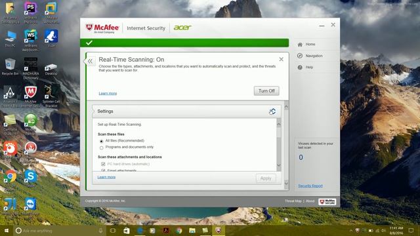Collapse the Settings section header
420x236 pixels.
186,111
